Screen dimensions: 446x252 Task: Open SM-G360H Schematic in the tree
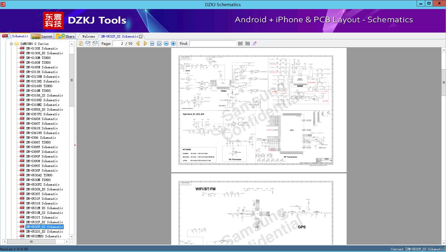(x=42, y=119)
